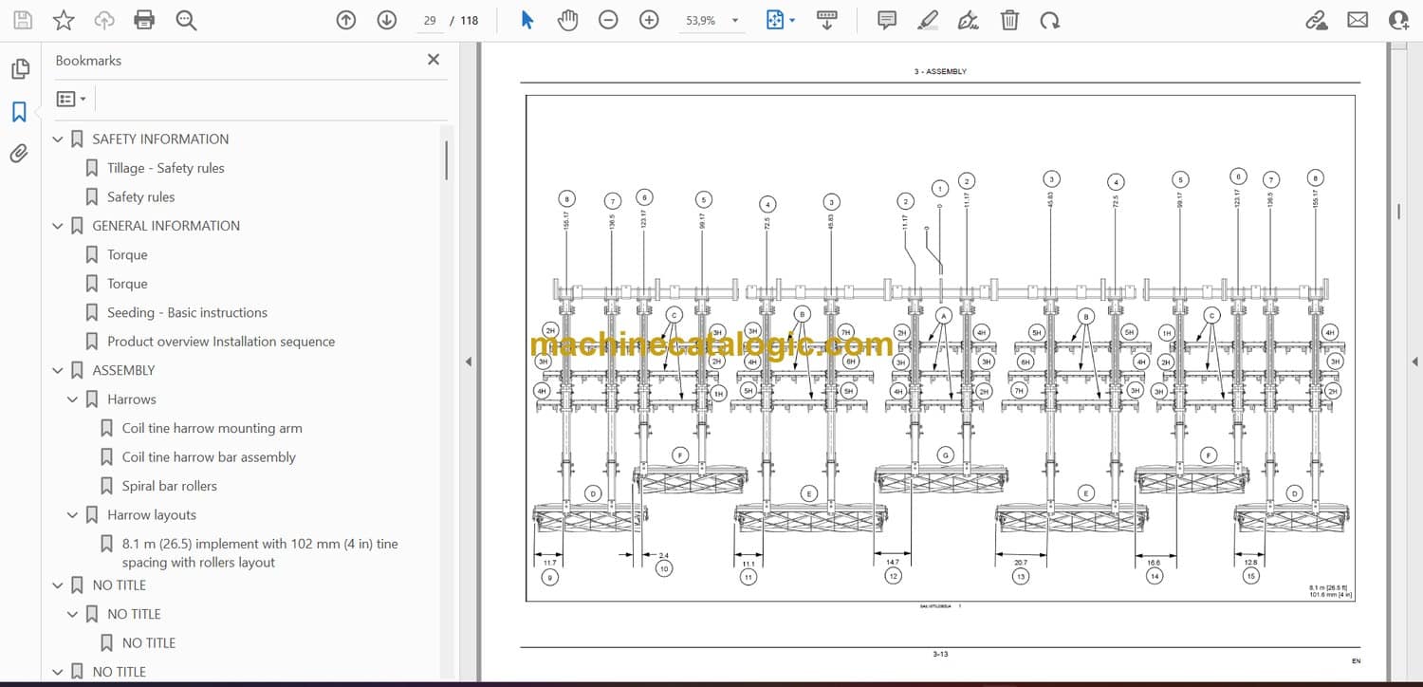The height and width of the screenshot is (687, 1423).
Task: Choose the Selection arrow tool
Action: [x=527, y=20]
